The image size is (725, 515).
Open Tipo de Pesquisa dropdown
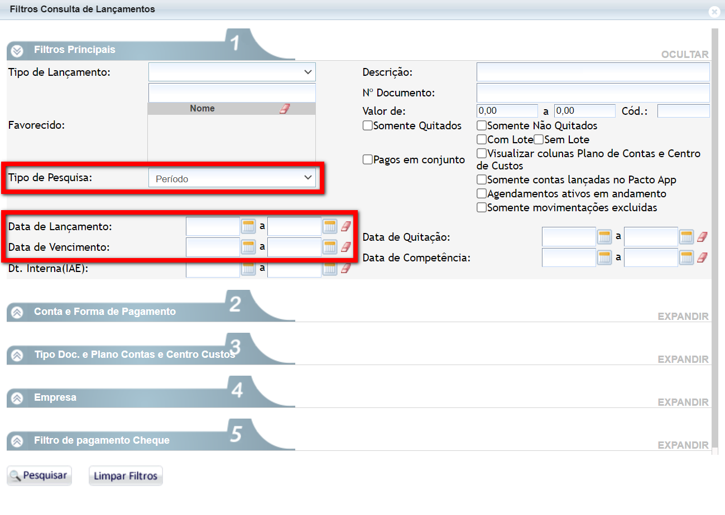tap(232, 178)
